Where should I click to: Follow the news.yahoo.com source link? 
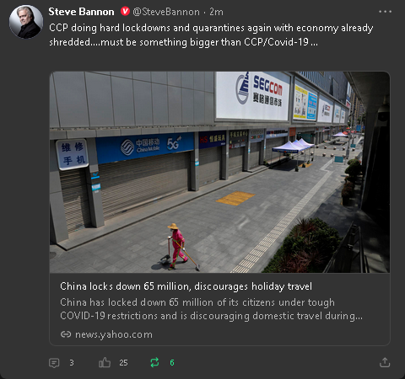tap(114, 334)
